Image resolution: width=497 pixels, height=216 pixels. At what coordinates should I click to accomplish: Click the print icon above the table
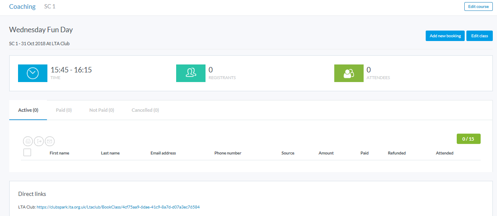coord(28,141)
